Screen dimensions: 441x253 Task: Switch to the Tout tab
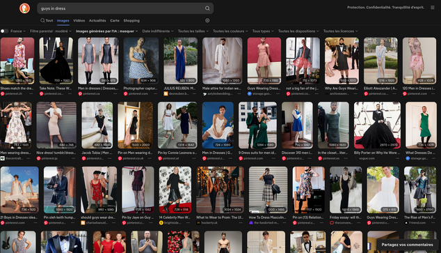(x=47, y=21)
